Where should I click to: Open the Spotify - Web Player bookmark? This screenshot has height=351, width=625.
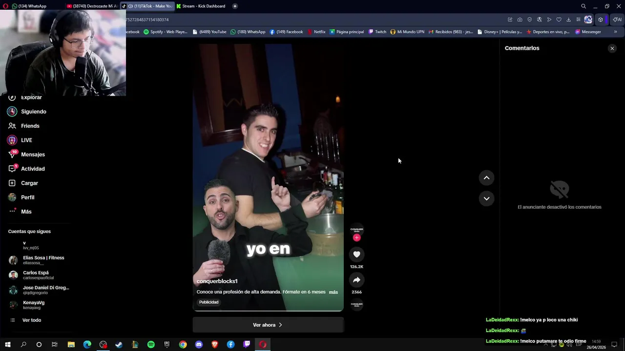pos(166,32)
